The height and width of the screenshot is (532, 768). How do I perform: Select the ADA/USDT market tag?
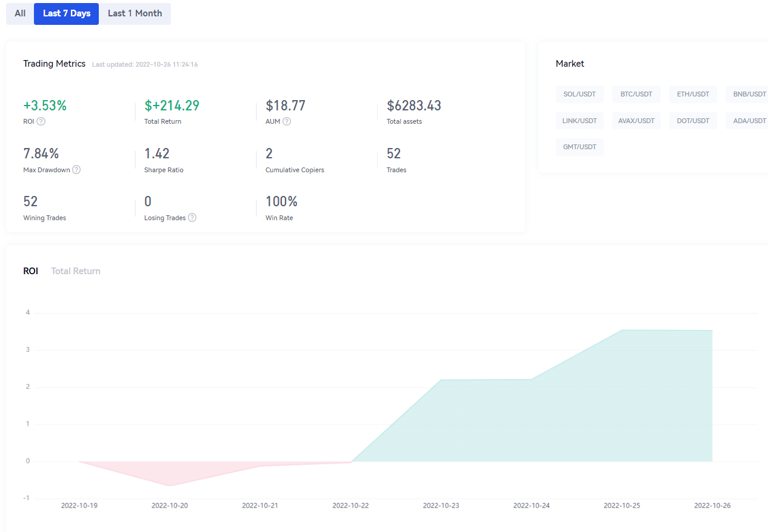click(x=749, y=121)
